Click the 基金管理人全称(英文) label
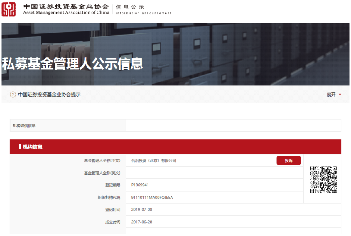Screen dimensions: 351x236 point(102,173)
